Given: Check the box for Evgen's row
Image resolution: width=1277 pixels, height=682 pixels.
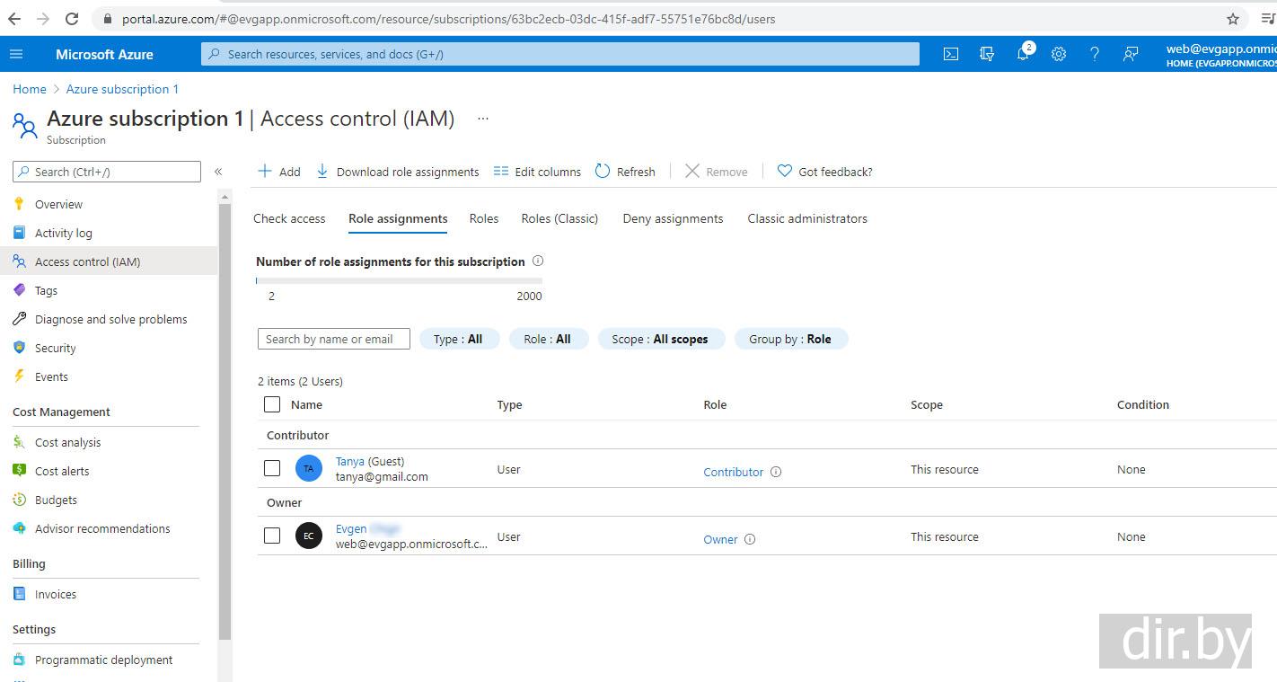Looking at the screenshot, I should 272,536.
